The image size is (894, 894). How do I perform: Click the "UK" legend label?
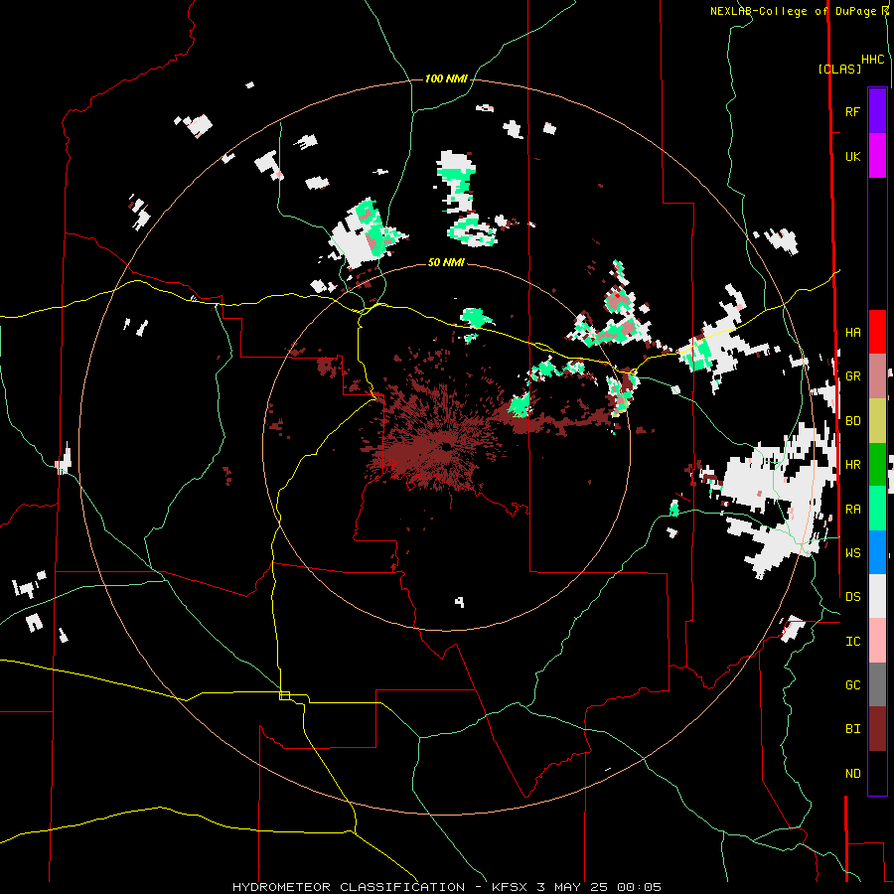(852, 156)
